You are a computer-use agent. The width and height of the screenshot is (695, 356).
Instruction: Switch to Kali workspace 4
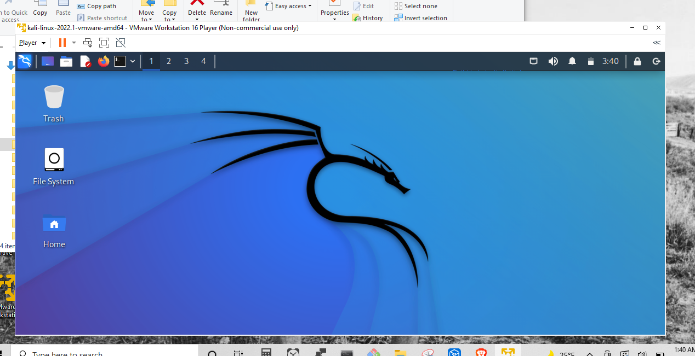(203, 61)
